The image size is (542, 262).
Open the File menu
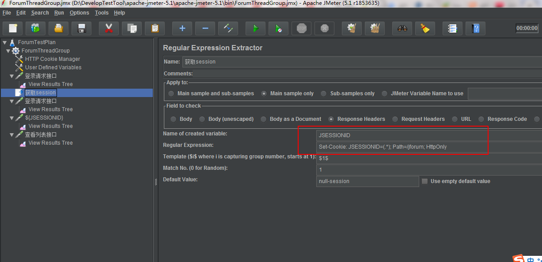point(7,13)
